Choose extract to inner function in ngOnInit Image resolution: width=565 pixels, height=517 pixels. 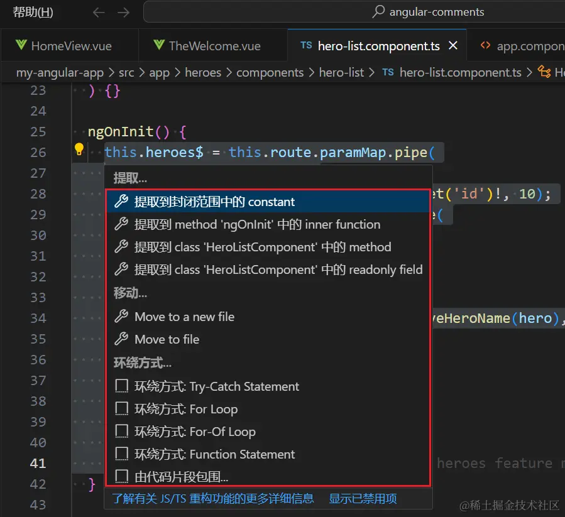(268, 224)
